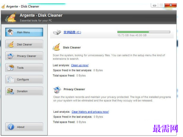Click the broom icon next to Disk Cleaner heading
This screenshot has width=183, height=137.
56,47
